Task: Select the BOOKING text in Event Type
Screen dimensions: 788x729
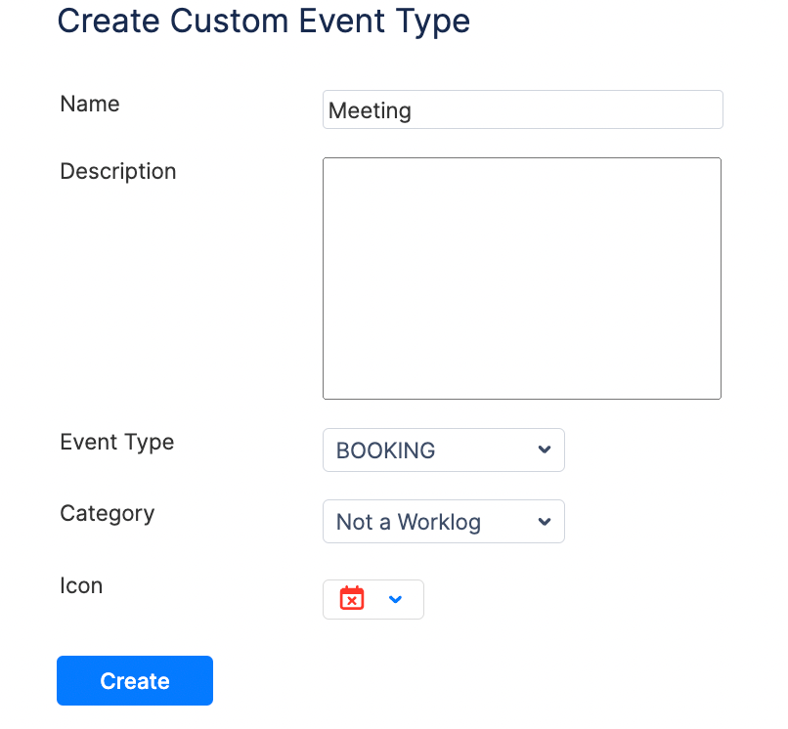Action: pos(386,450)
